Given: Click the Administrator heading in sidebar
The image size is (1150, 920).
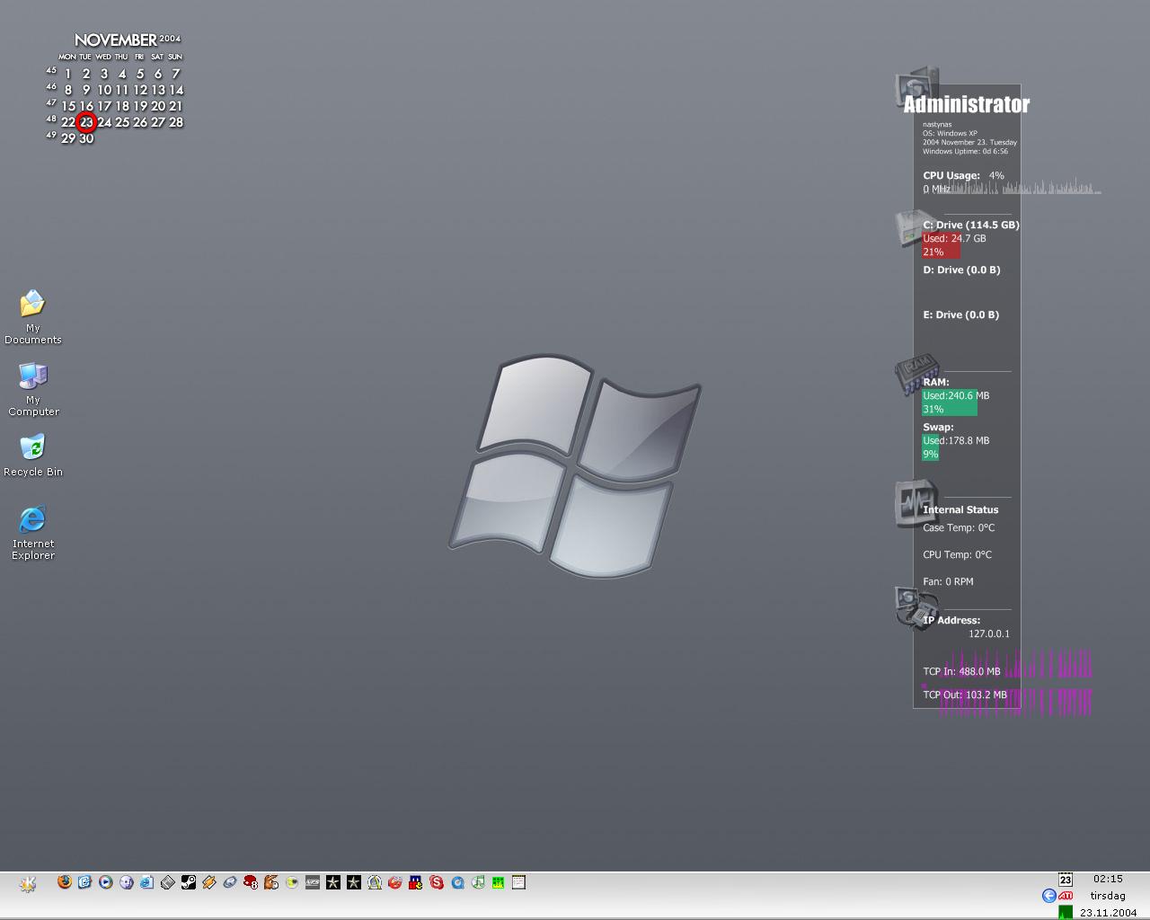Looking at the screenshot, I should 966,104.
